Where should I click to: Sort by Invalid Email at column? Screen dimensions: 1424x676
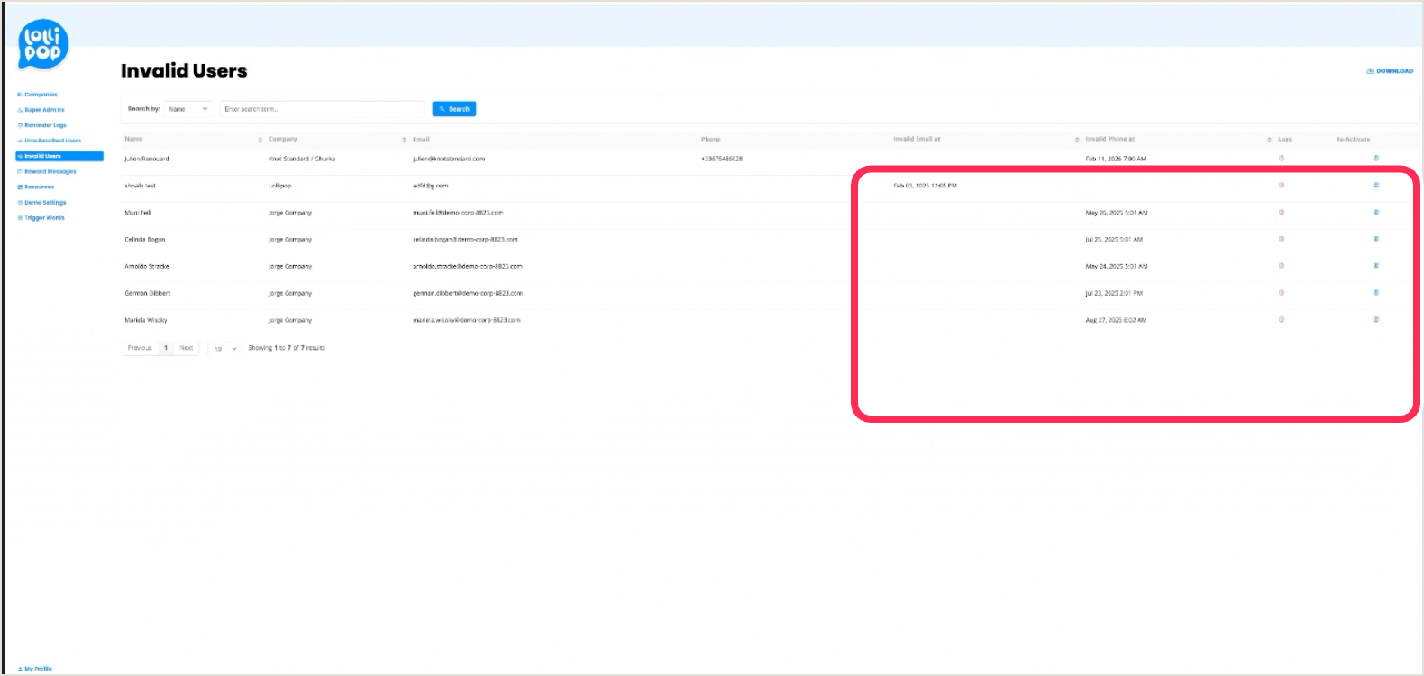pyautogui.click(x=1077, y=140)
